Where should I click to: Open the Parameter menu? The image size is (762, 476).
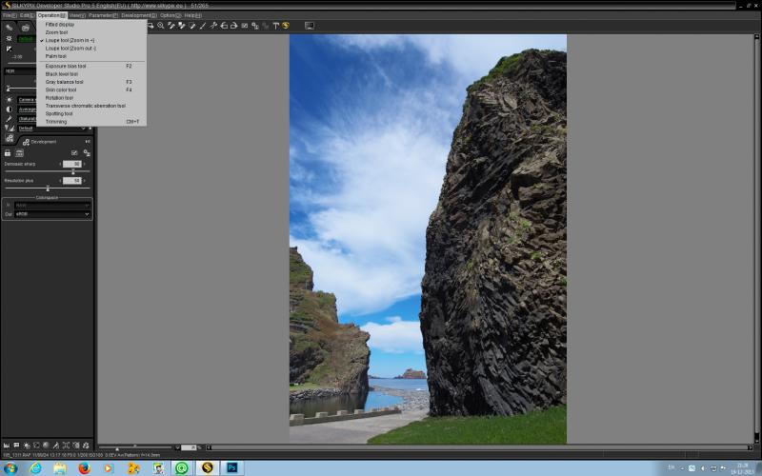(x=103, y=15)
